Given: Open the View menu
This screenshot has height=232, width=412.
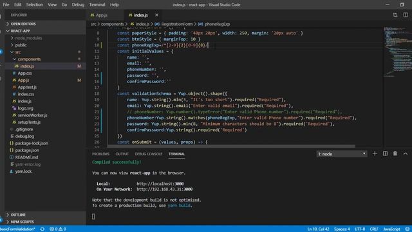Looking at the screenshot, I should (52, 5).
